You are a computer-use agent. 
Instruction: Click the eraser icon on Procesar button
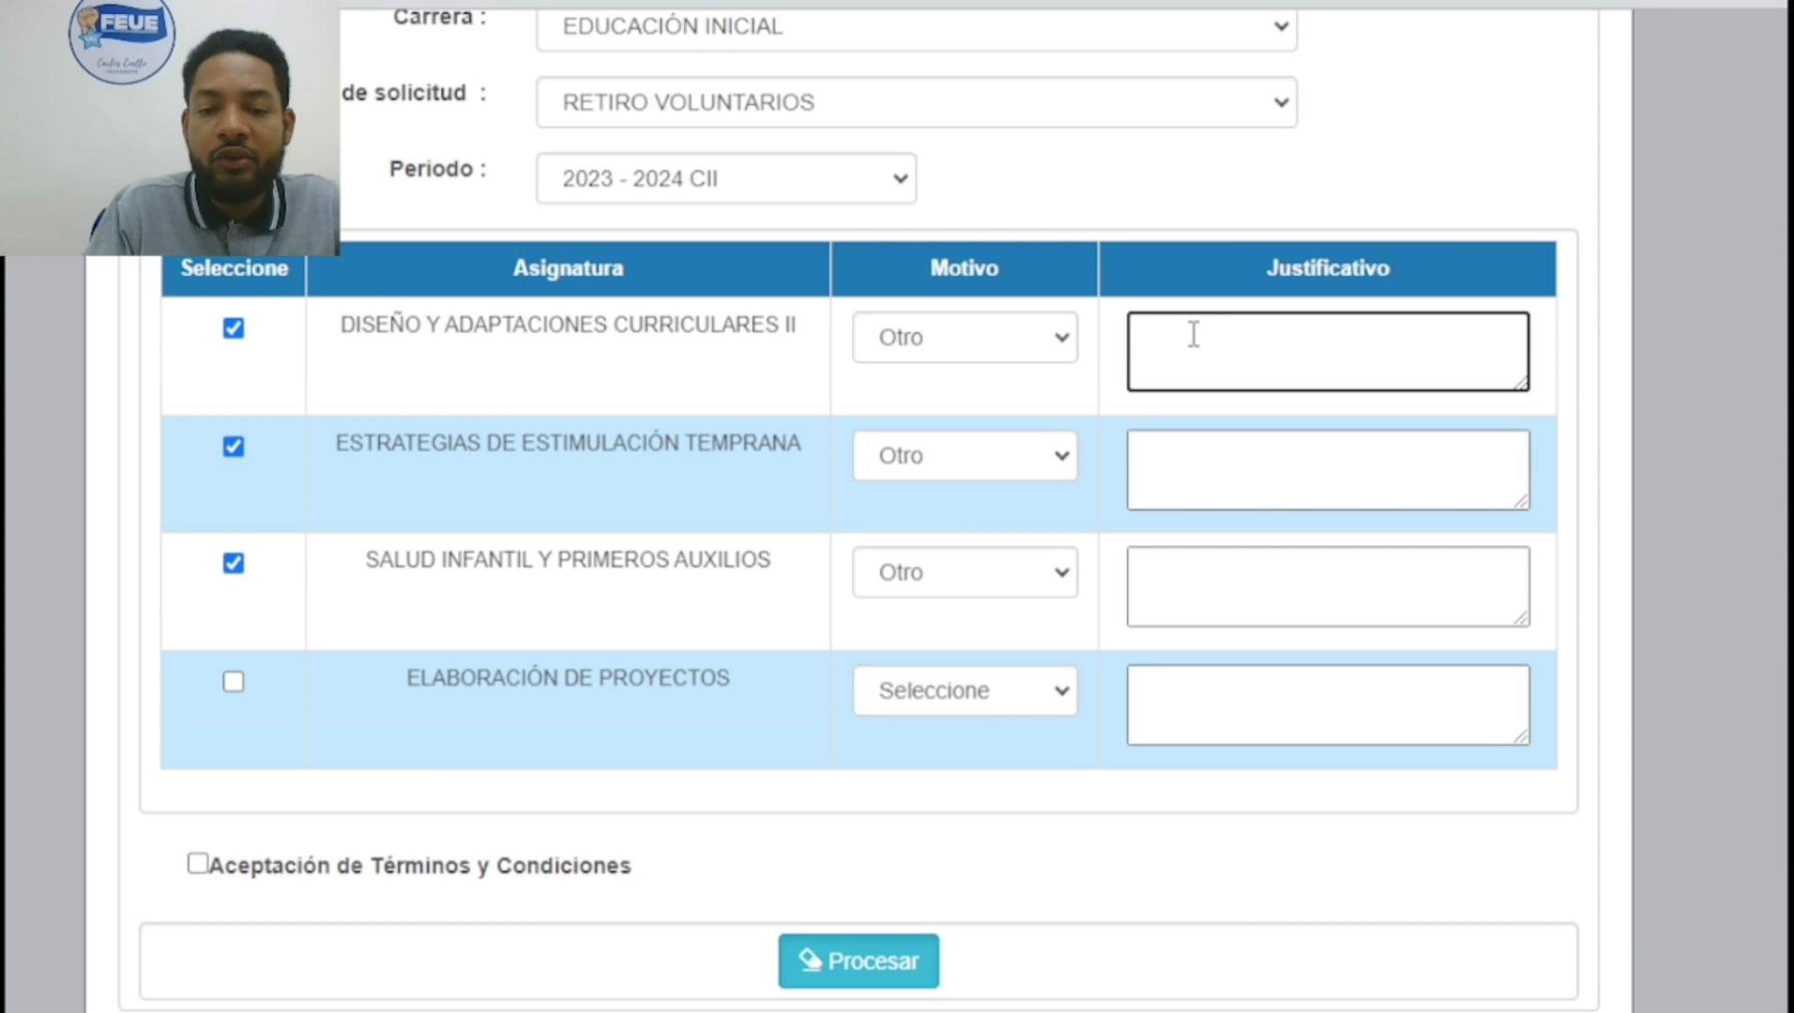810,960
